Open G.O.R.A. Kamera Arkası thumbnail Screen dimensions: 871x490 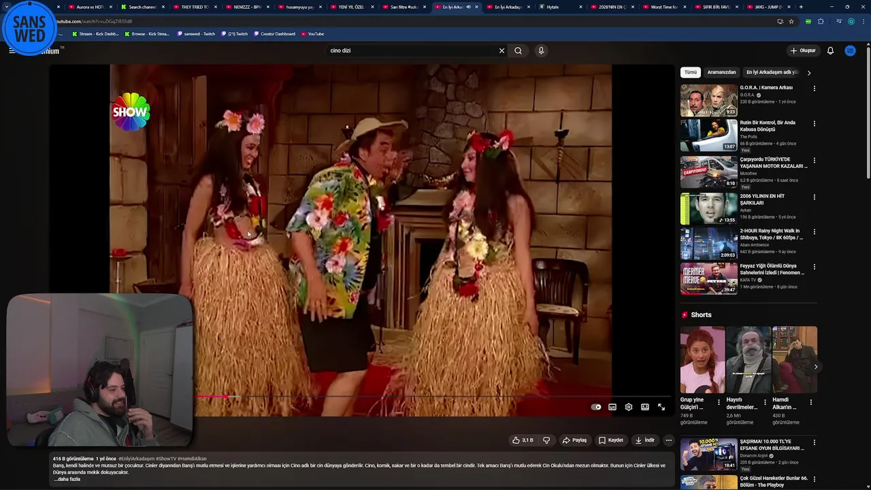click(x=708, y=100)
